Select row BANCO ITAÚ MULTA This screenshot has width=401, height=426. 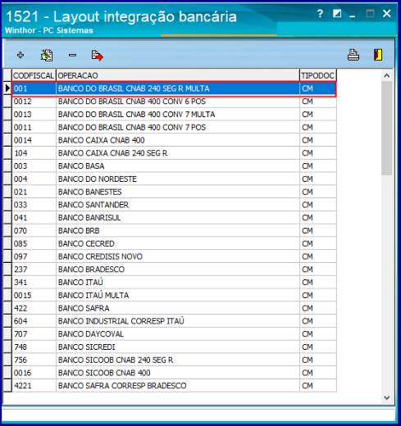click(174, 296)
